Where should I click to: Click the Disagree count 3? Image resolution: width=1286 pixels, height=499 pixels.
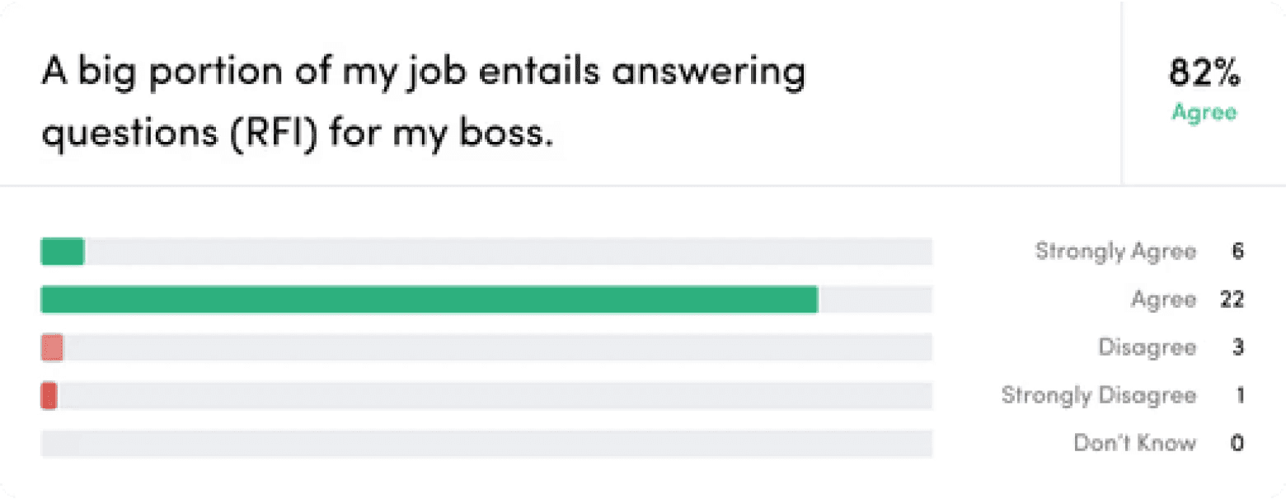coord(1237,348)
